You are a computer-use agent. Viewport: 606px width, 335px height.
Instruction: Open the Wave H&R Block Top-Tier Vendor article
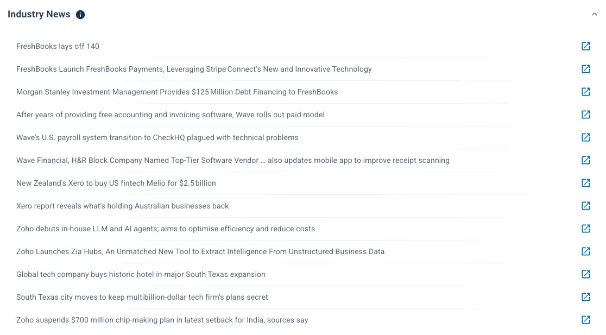point(232,160)
